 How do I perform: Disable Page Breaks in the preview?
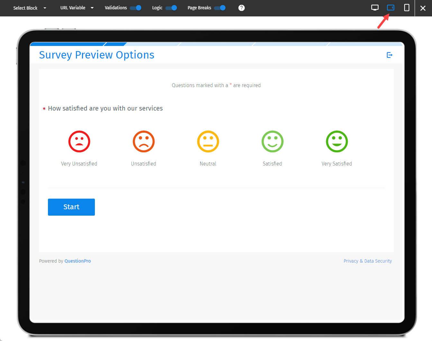tap(219, 8)
